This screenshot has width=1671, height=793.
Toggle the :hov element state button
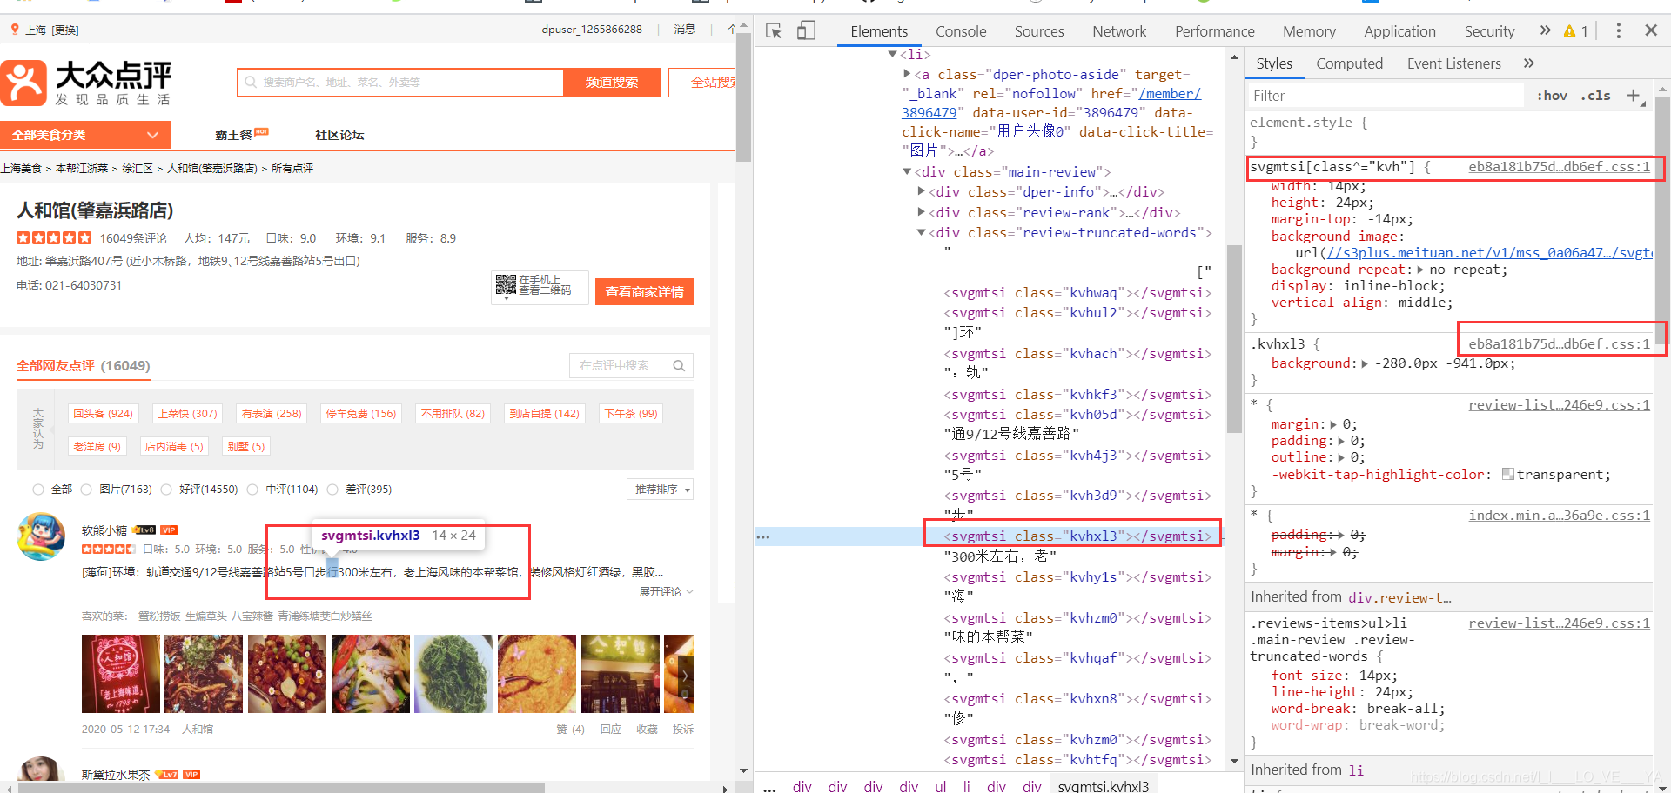tap(1552, 96)
